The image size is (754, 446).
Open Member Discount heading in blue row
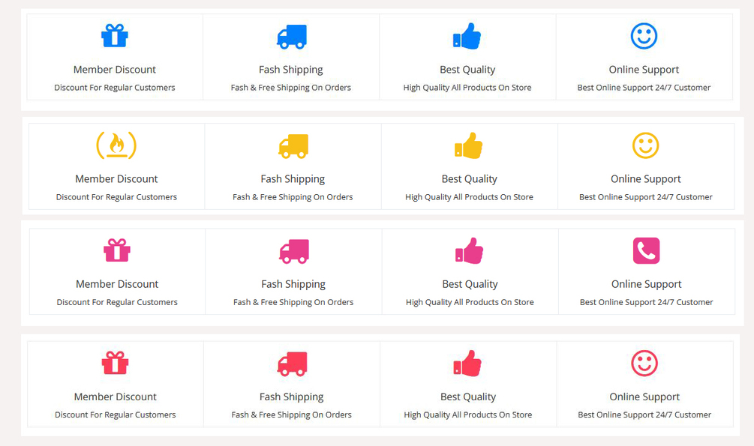[115, 70]
